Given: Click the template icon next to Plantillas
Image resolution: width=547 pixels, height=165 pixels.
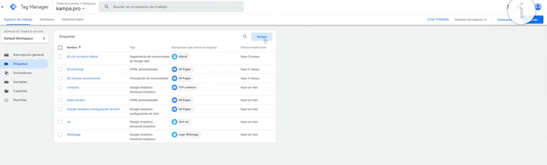Looking at the screenshot, I should (x=6, y=100).
